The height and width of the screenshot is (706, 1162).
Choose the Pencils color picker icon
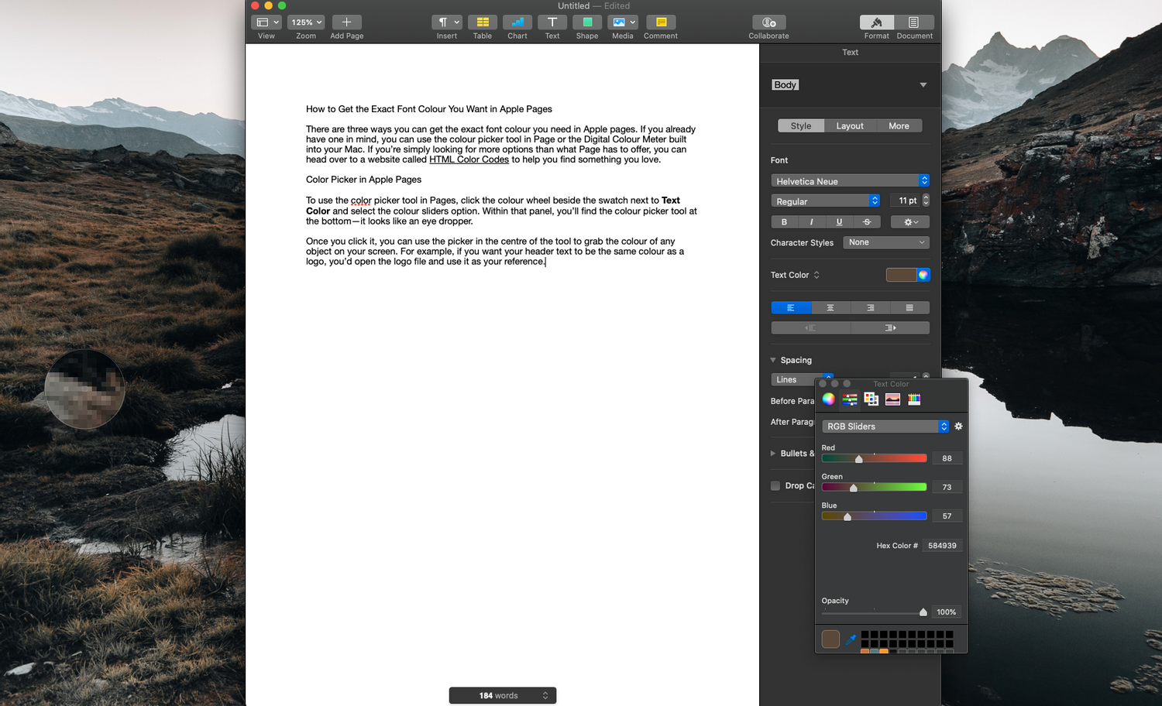[x=914, y=399]
